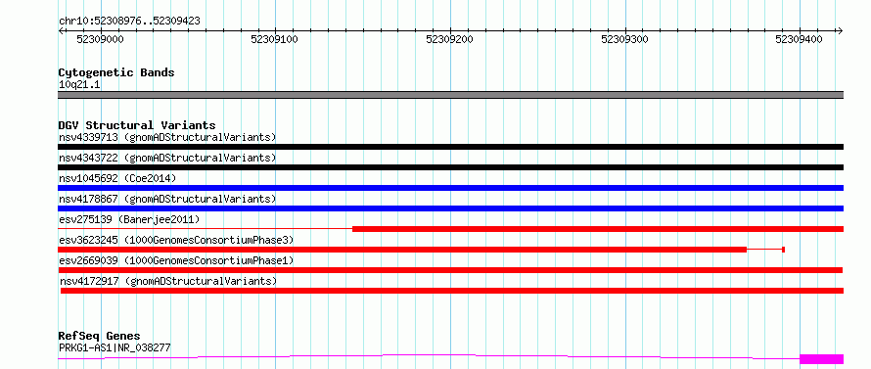Open variant label esv2669039
This screenshot has height=369, width=871.
pos(175,260)
